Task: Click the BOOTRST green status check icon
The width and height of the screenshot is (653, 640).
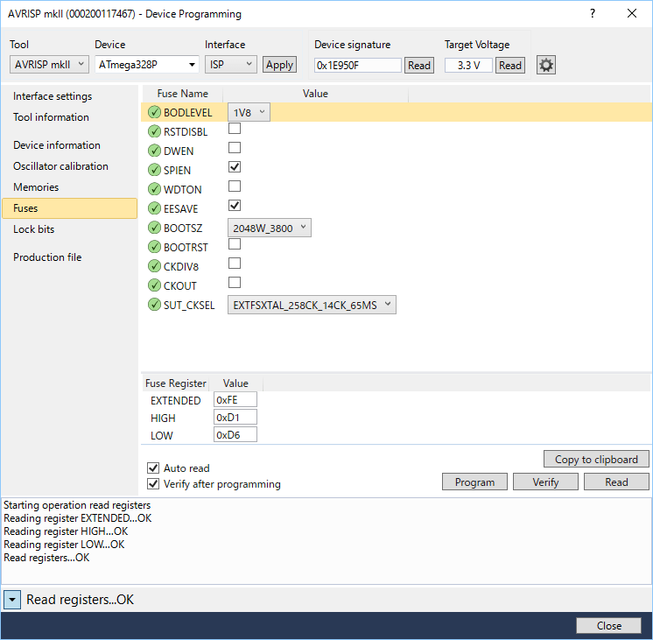Action: [154, 247]
